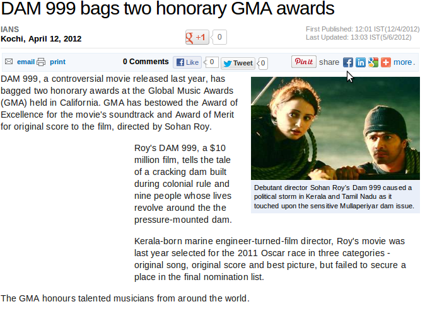Click the Facebook Like button
425x309 pixels.
tap(188, 62)
